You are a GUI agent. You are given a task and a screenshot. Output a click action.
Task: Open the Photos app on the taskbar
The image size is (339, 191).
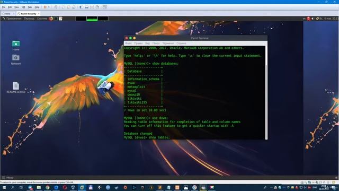click(186, 187)
